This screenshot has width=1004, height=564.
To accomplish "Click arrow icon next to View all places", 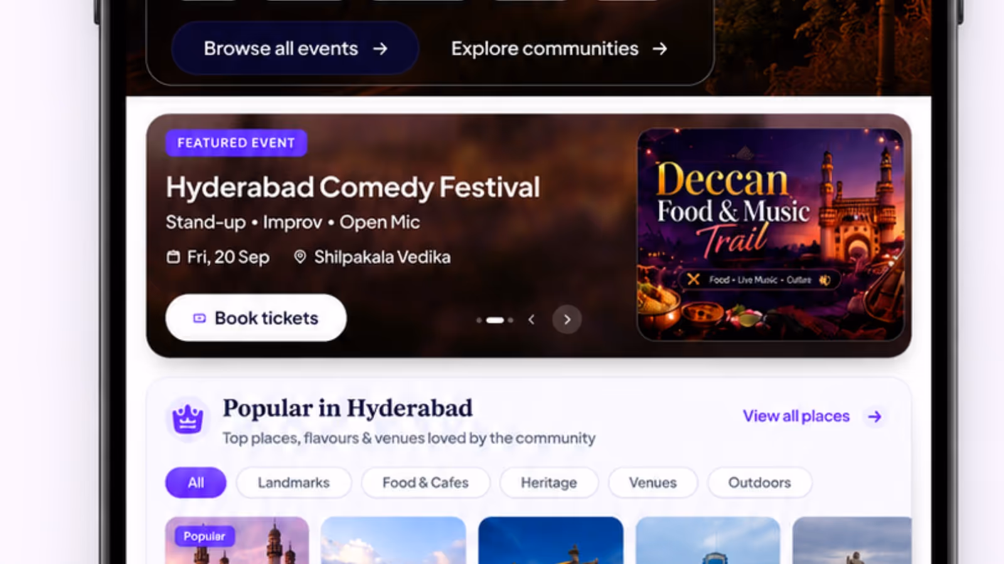I will 875,417.
